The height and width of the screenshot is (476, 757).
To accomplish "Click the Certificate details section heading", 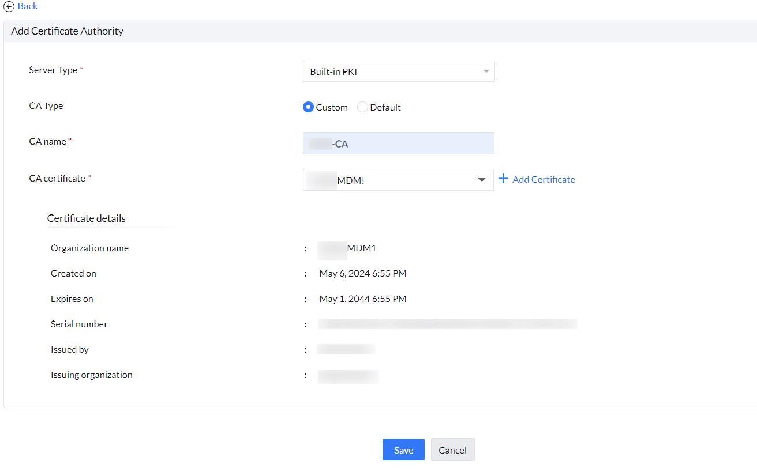I will click(x=87, y=218).
